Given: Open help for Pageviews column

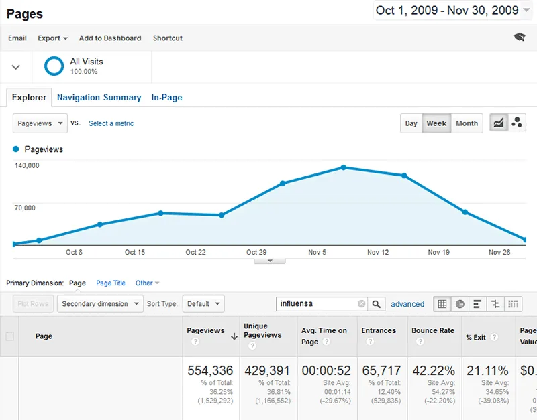Looking at the screenshot, I should 195,342.
